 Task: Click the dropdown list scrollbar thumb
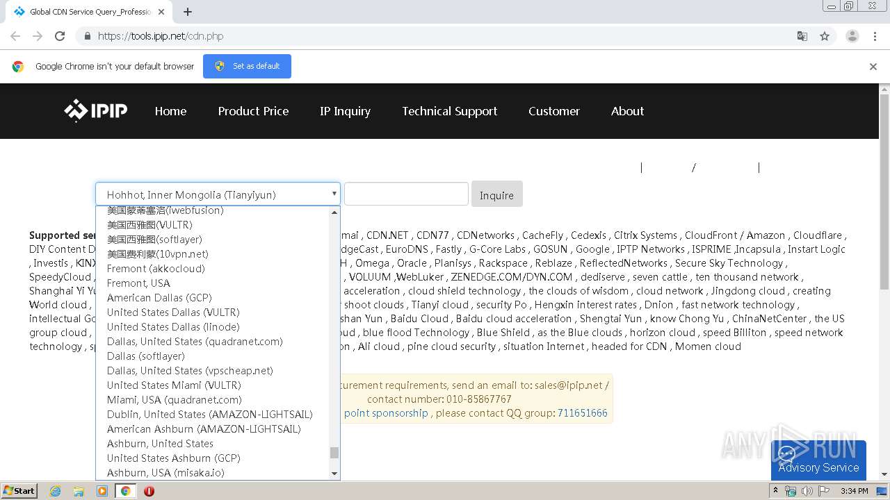click(x=334, y=453)
